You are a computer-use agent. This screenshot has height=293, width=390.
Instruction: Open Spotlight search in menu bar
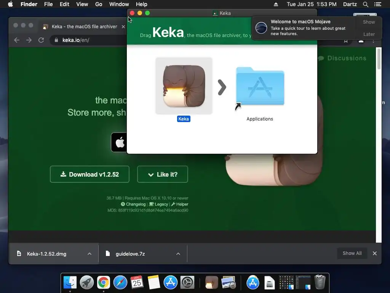(365, 4)
